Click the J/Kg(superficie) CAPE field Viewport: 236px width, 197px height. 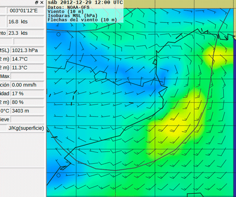(25, 128)
